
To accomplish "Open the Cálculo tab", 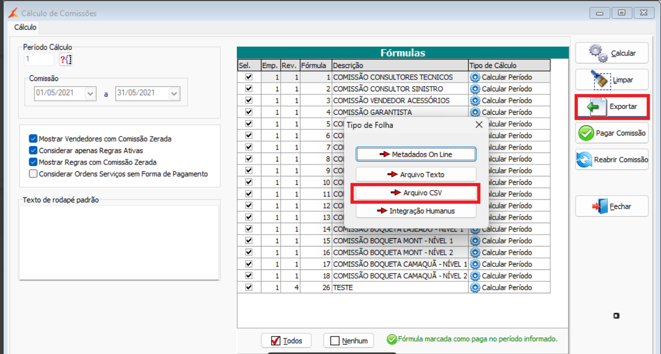I will coord(25,27).
